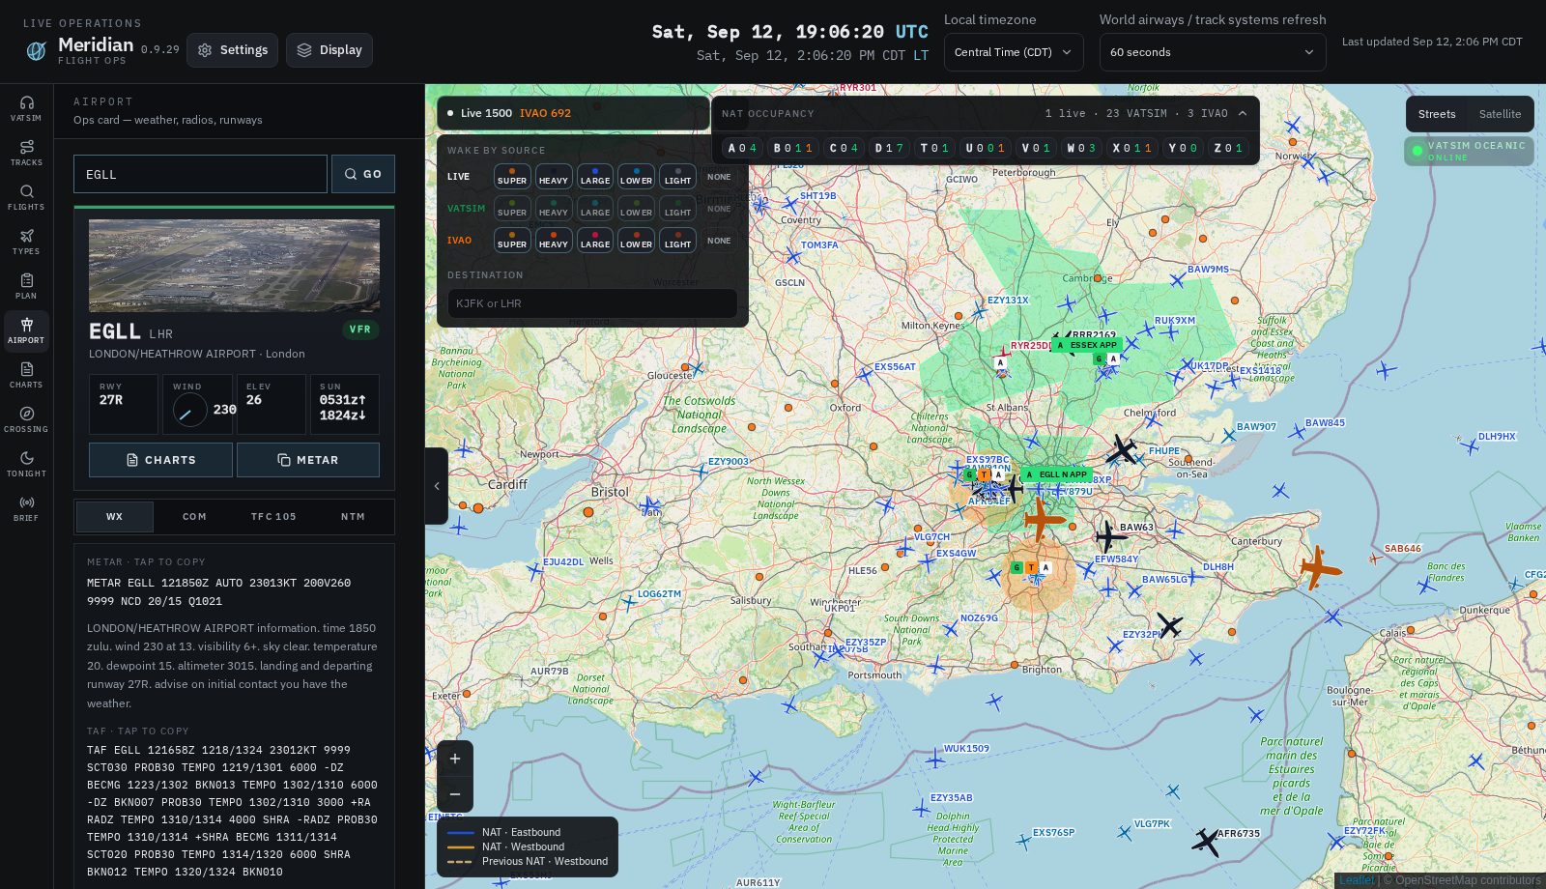The width and height of the screenshot is (1546, 889).
Task: Toggle IVAO source LARGE wake filter
Action: [x=595, y=240]
